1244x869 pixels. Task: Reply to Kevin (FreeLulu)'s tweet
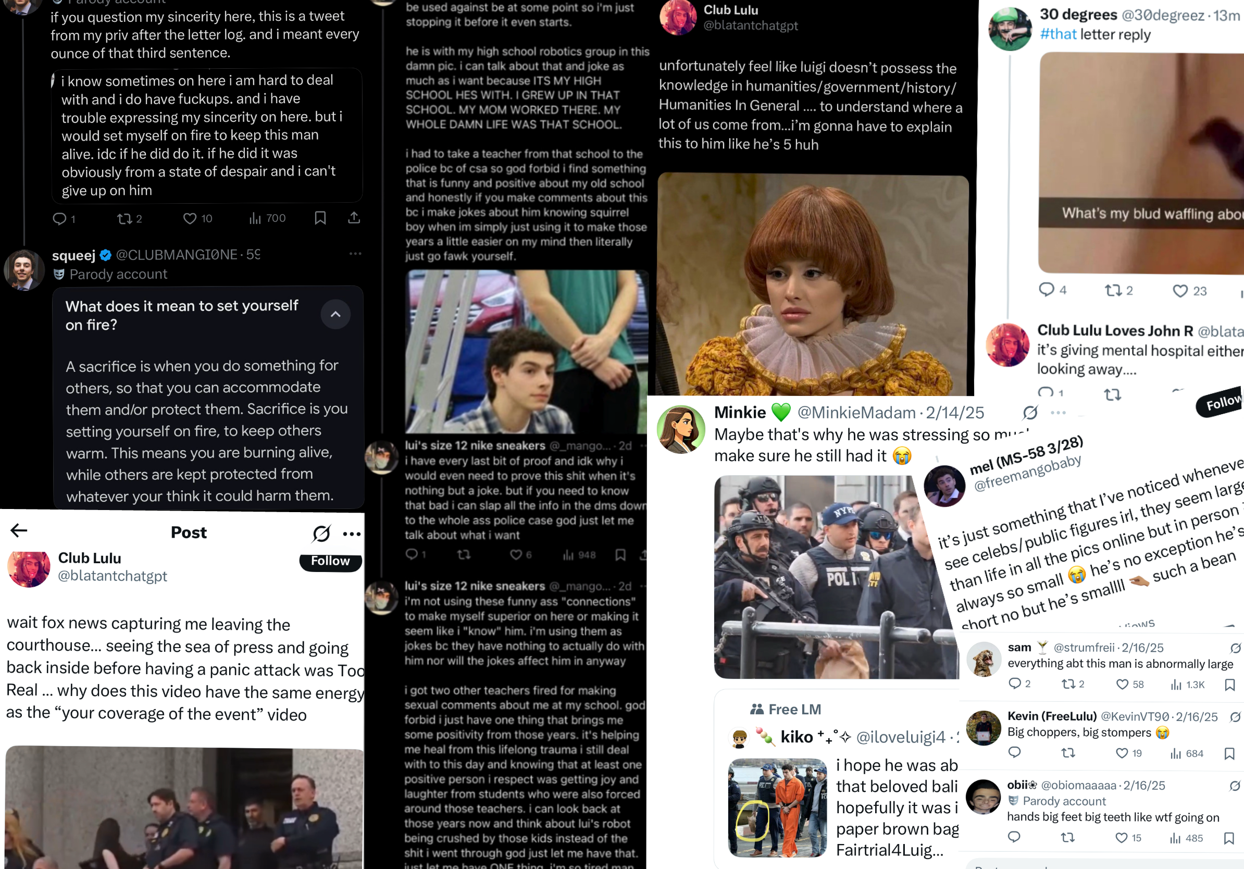pos(1014,752)
